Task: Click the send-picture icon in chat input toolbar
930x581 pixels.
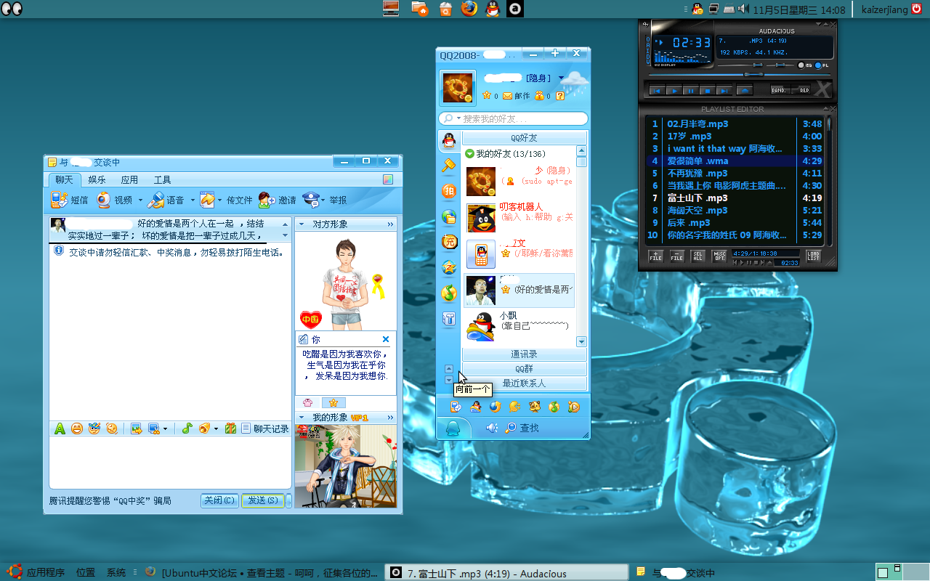Action: click(136, 428)
